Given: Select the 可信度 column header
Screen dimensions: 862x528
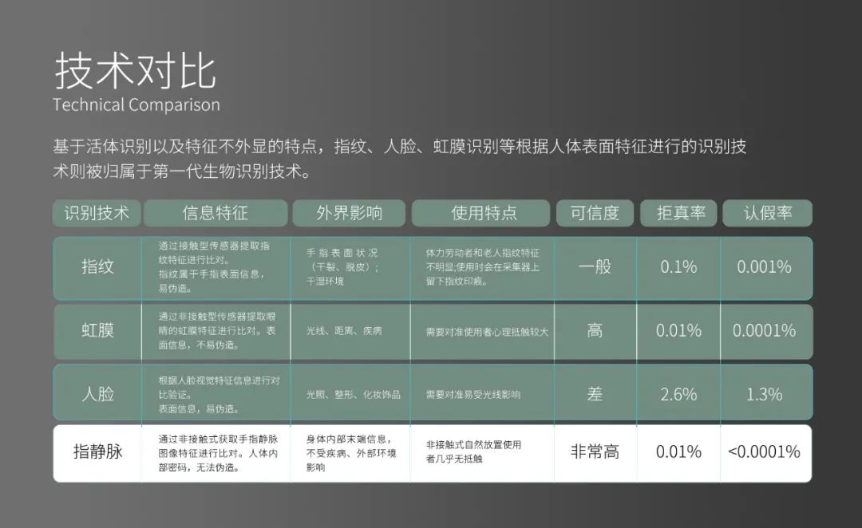Looking at the screenshot, I should 595,213.
